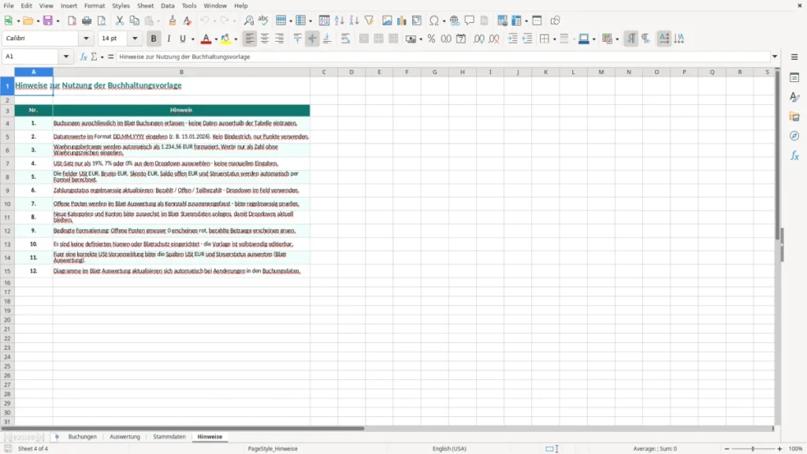Toggle Bold formatting
This screenshot has width=807, height=454.
tap(154, 39)
